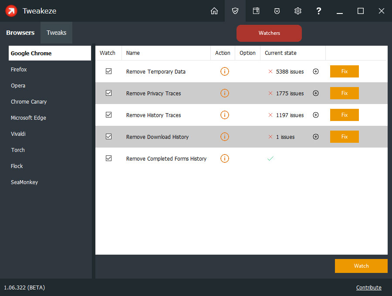Open help via the question mark icon
This screenshot has height=296, width=392.
pyautogui.click(x=319, y=11)
